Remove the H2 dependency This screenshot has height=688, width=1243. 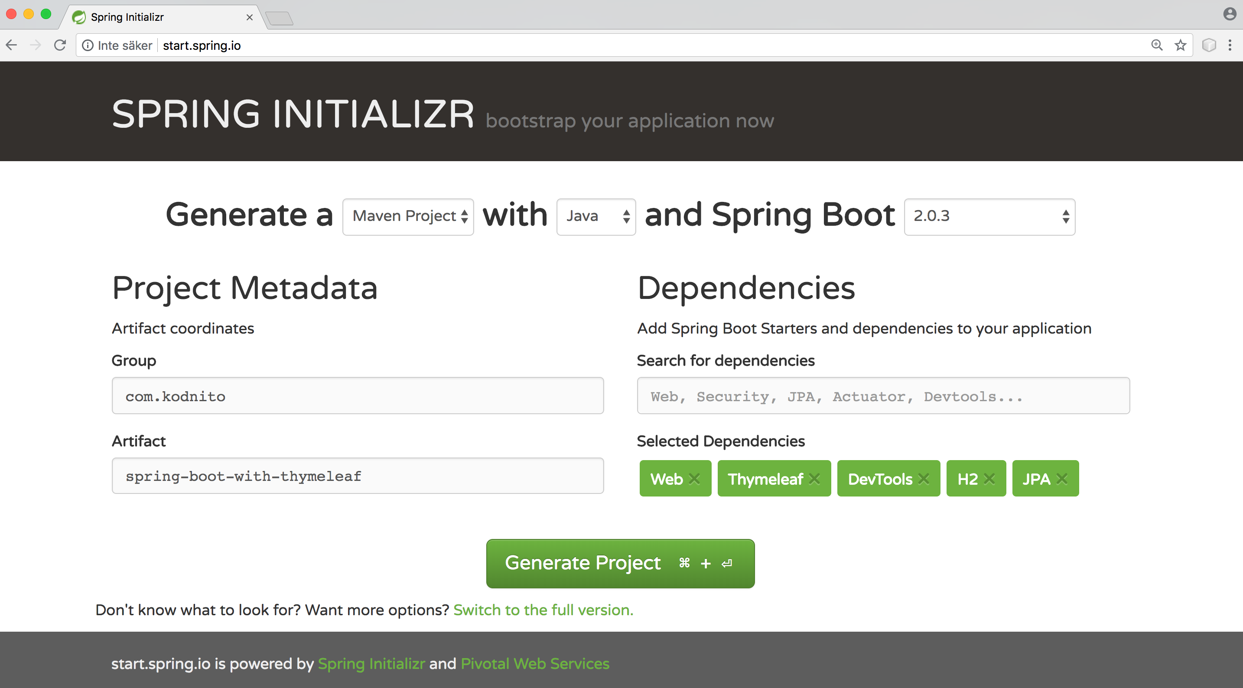click(x=989, y=478)
